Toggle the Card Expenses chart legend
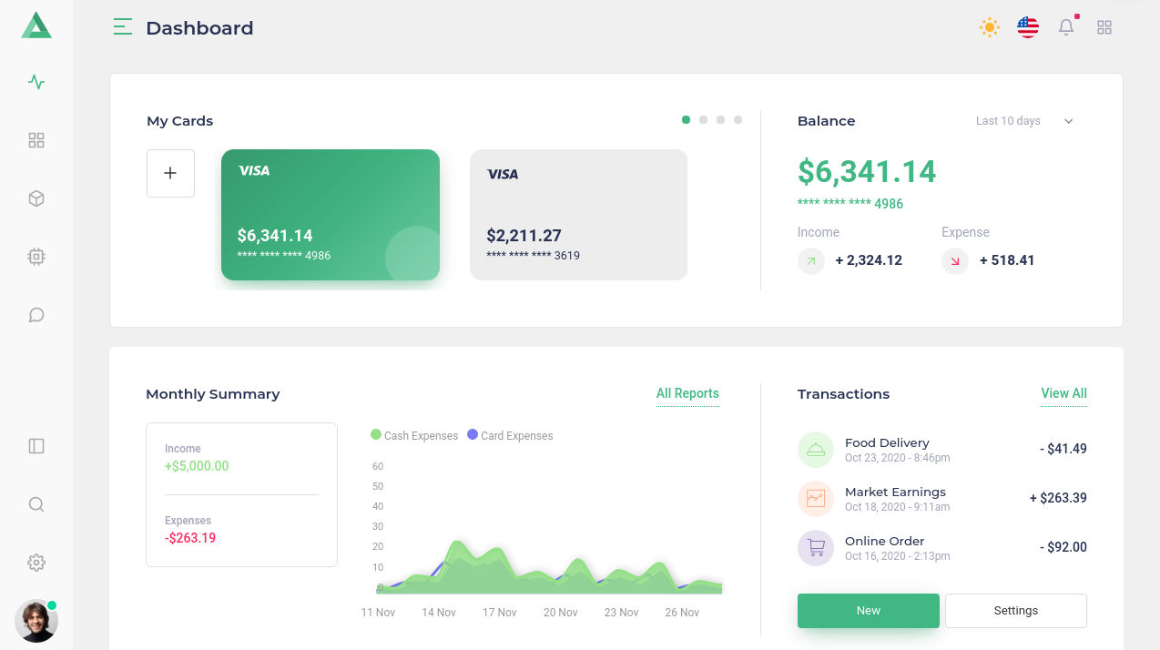Screen dimensions: 1160x650 [510, 435]
